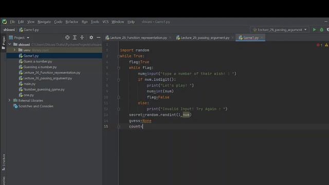Click the Expand All icon in Project panel

75,38
